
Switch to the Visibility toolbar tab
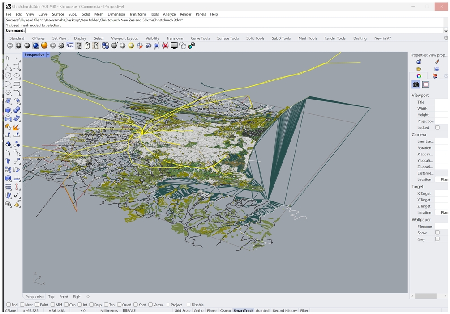click(x=152, y=38)
